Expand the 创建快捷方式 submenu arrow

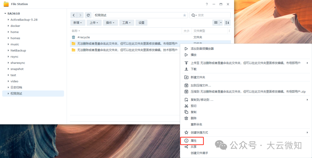click(x=307, y=132)
